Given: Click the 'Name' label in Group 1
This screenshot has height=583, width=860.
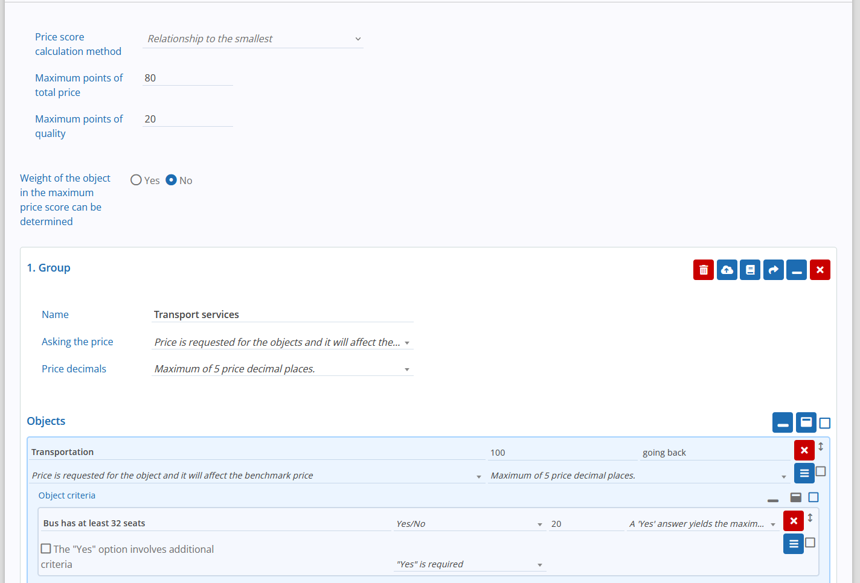Looking at the screenshot, I should click(55, 314).
